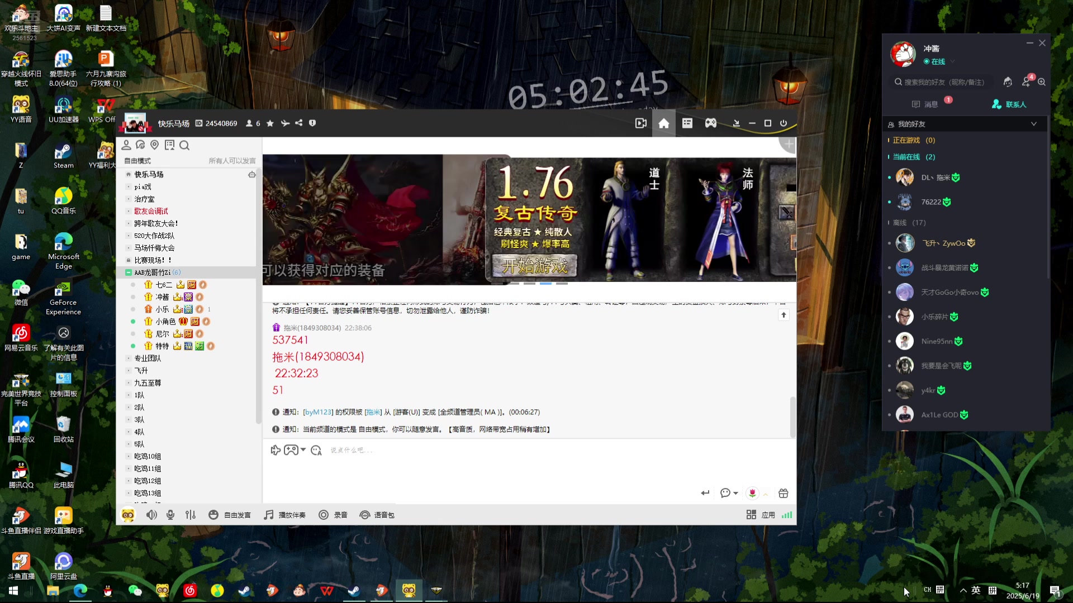
Task: Enter the 治疗室 channel
Action: coord(144,199)
